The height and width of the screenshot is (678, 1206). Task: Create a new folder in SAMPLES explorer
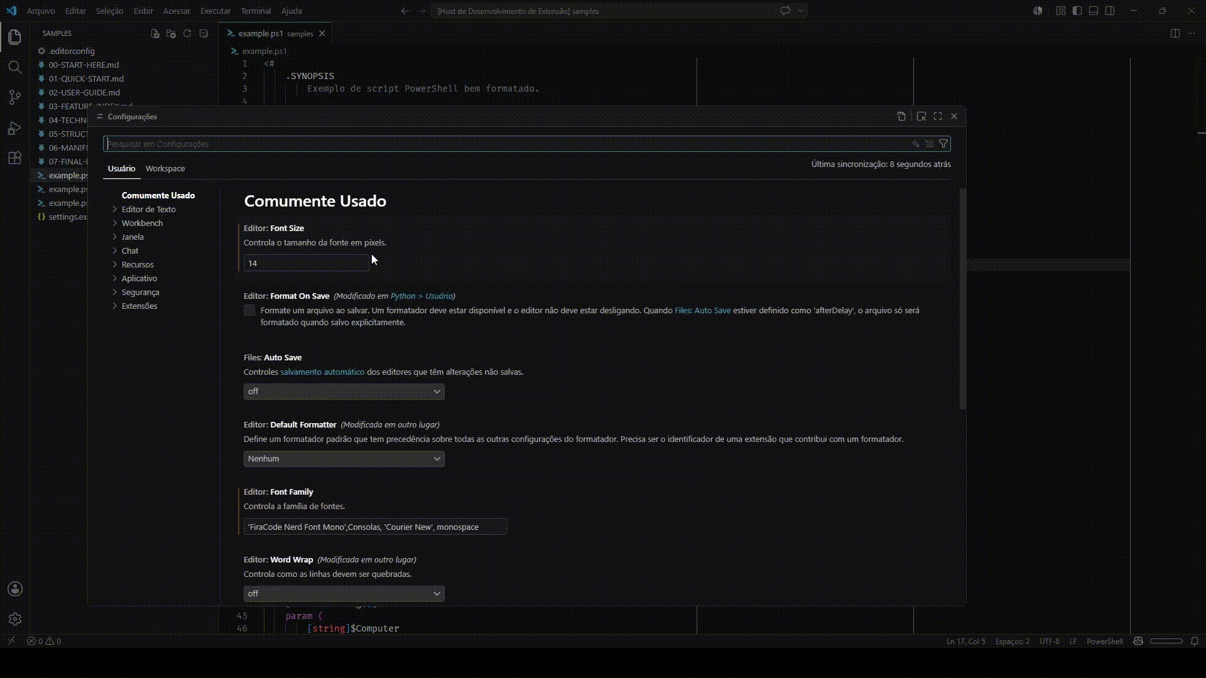pos(171,33)
